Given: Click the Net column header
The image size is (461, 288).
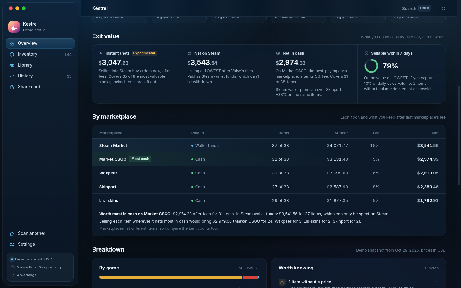Looking at the screenshot, I should tap(435, 133).
